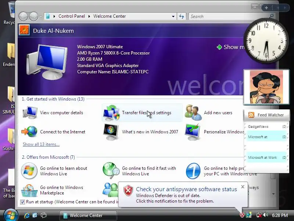Open View computer details icon

pos(30,112)
